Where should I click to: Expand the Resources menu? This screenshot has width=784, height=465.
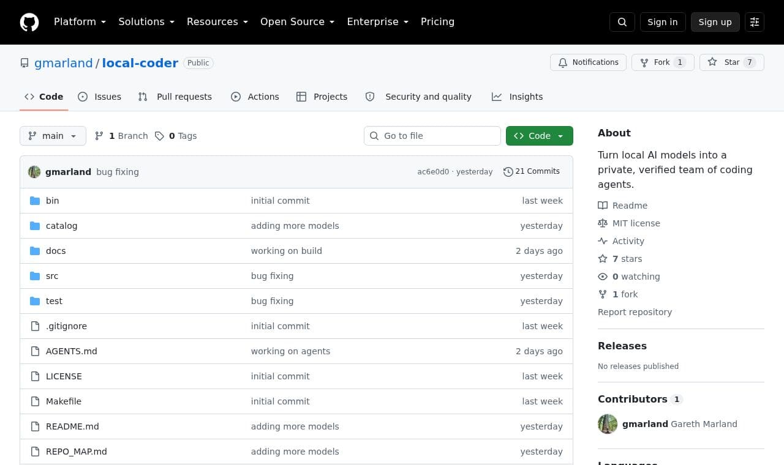coord(217,21)
